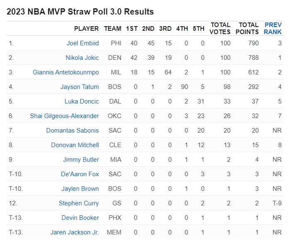This screenshot has height=244, width=290.
Task: Open Nikola Jokic player link
Action: click(x=82, y=58)
